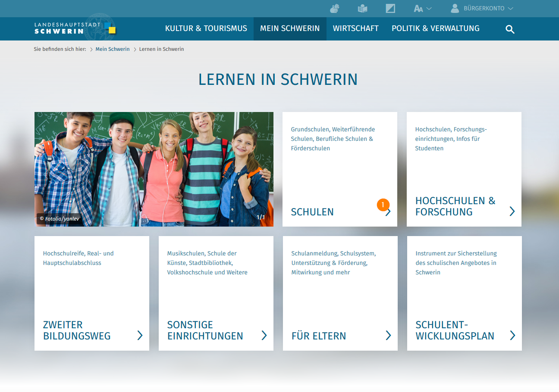Image resolution: width=559 pixels, height=392 pixels.
Task: Click the 1/1 slide counter
Action: pos(261,217)
